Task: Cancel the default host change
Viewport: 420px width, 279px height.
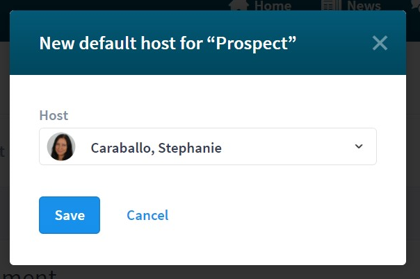Action: click(x=147, y=215)
